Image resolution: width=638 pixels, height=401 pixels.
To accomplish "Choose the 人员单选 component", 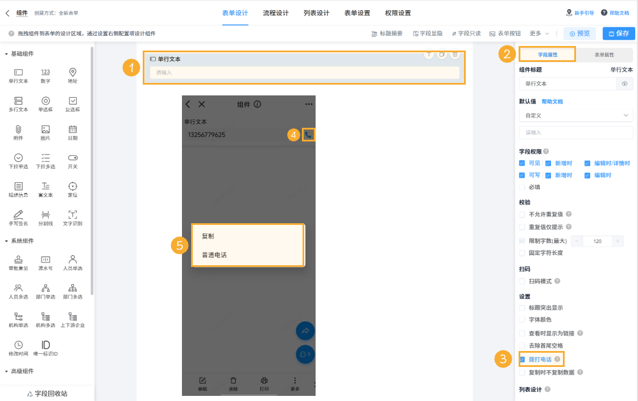I will click(x=72, y=262).
